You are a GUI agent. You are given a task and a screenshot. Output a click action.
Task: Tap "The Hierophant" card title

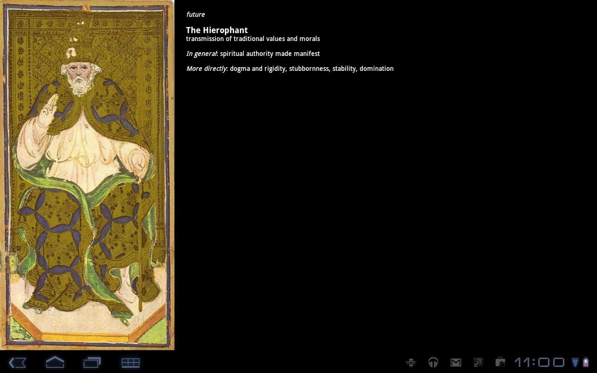(217, 30)
